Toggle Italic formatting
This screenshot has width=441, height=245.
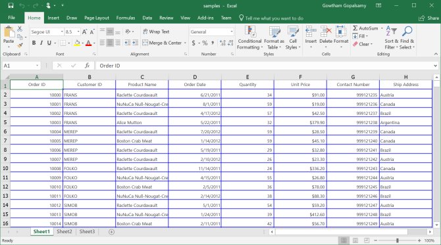point(41,43)
